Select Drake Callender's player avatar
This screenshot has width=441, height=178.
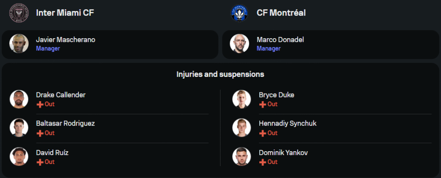click(19, 99)
